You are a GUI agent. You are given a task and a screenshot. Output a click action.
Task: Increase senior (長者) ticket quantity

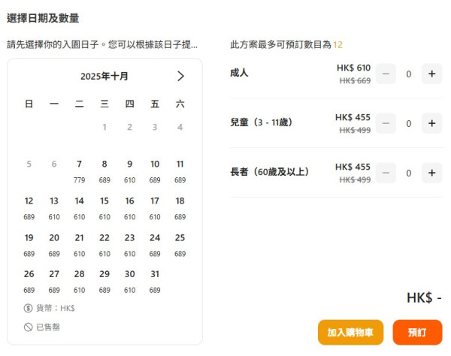pos(431,173)
